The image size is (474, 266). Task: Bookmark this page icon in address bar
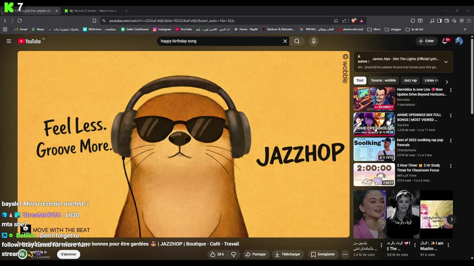94,21
